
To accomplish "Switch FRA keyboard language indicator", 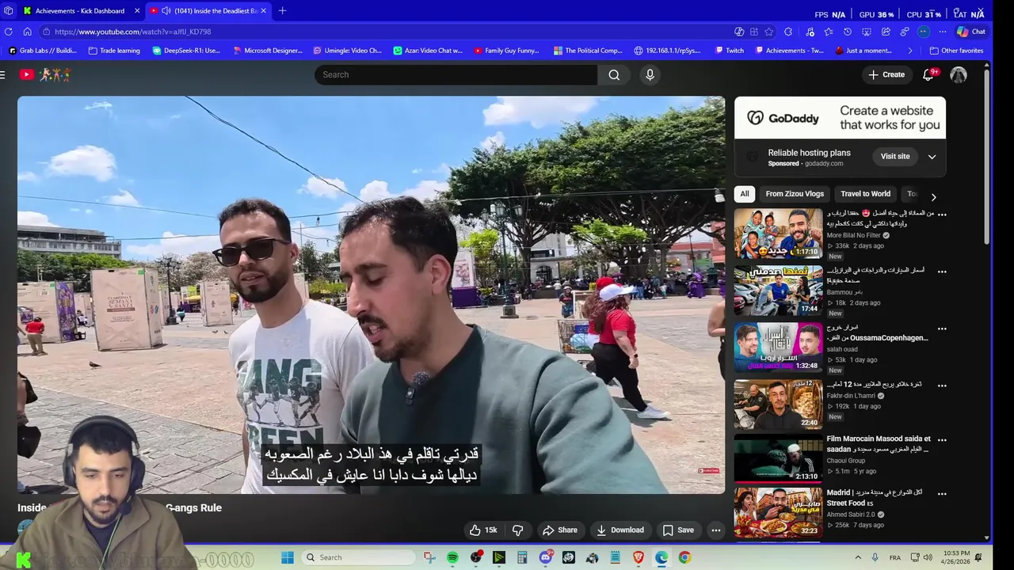I will (x=895, y=557).
